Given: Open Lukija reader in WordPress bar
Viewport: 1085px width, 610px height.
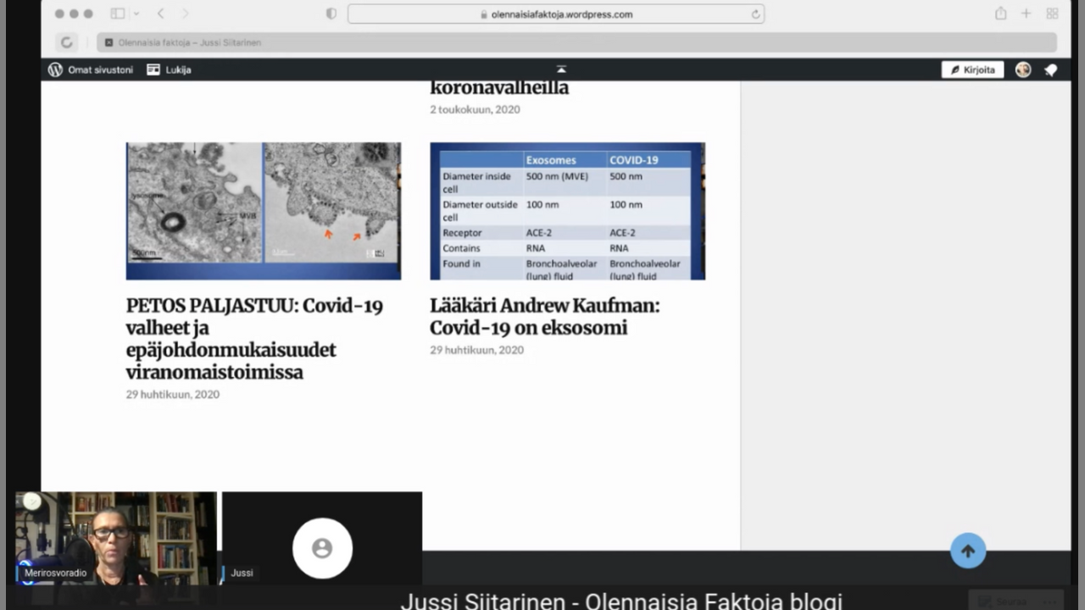Looking at the screenshot, I should pyautogui.click(x=170, y=69).
